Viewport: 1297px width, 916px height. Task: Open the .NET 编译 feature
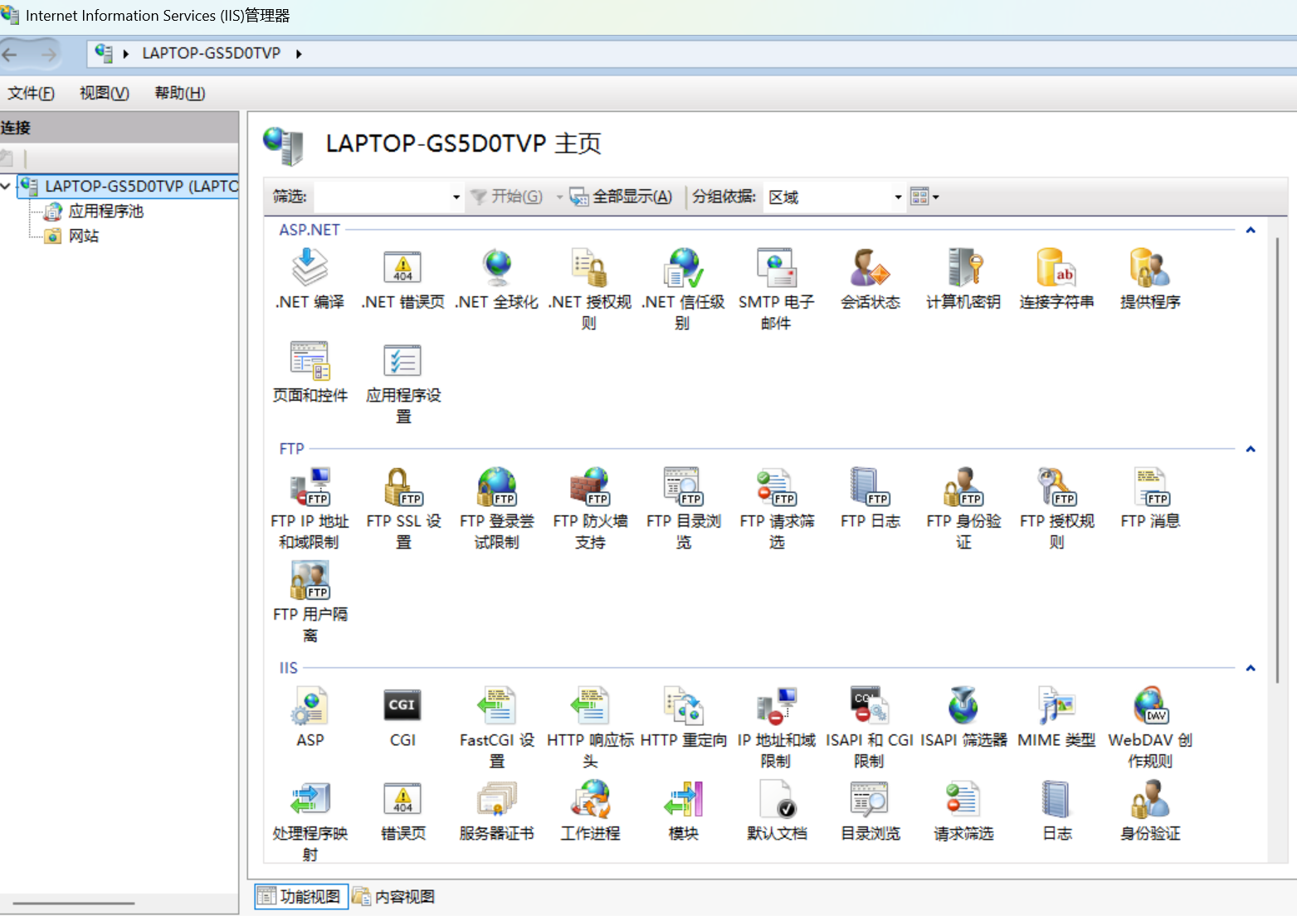310,280
